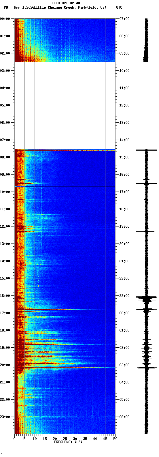The image size is (159, 457).
Task: Select the '45' frequency axis tick label
Action: pos(105,439)
